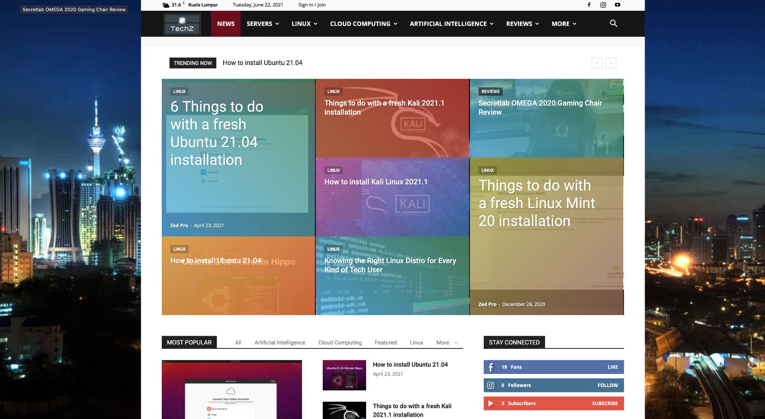This screenshot has width=765, height=419.
Task: Open trending headline How to install Ubuntu 21.04
Action: click(263, 63)
